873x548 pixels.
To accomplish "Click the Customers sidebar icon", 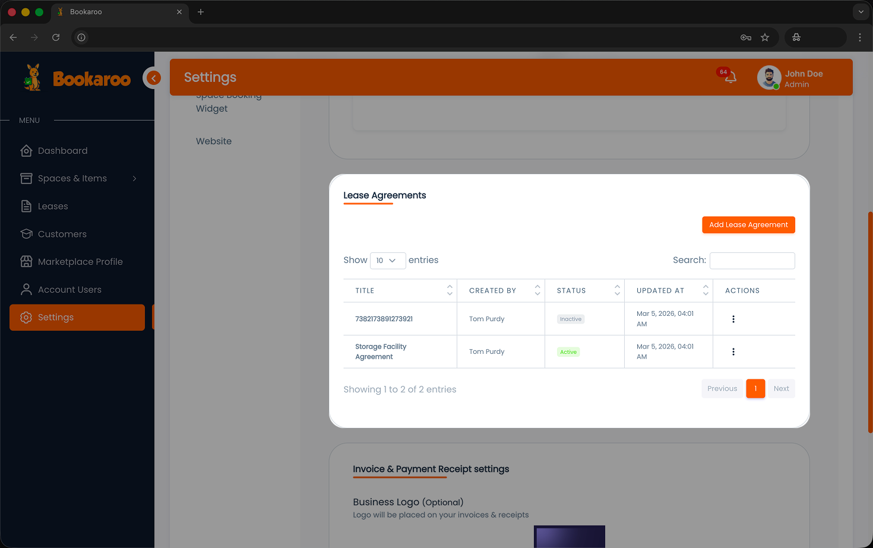I will click(x=26, y=234).
